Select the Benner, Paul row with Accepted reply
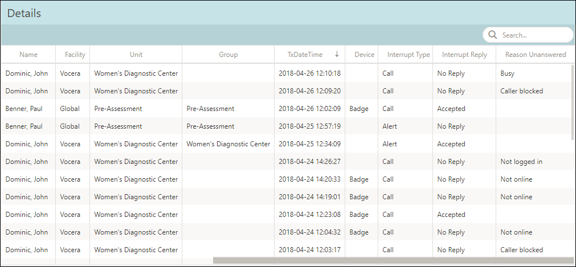 [287, 108]
